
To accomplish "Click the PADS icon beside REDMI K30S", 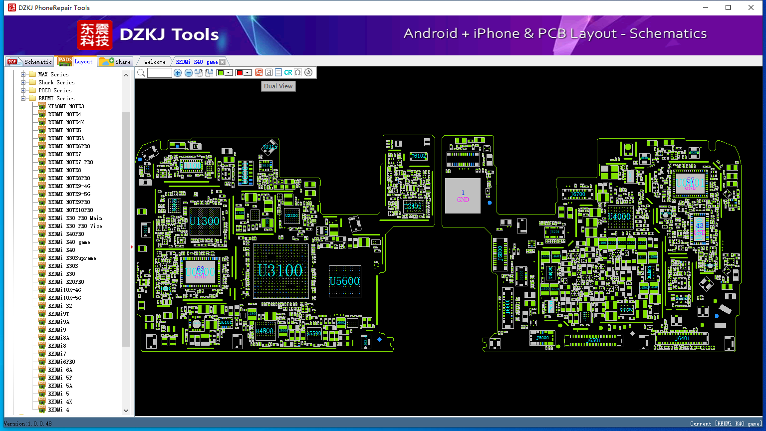I will coord(42,266).
